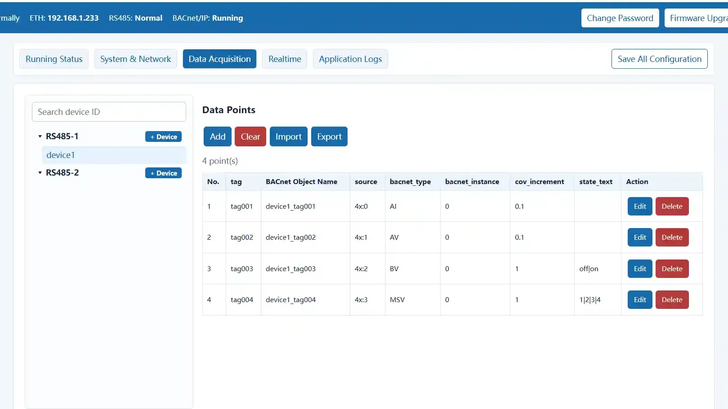Open the Realtime tab
Viewport: 728px width, 409px height.
[285, 59]
